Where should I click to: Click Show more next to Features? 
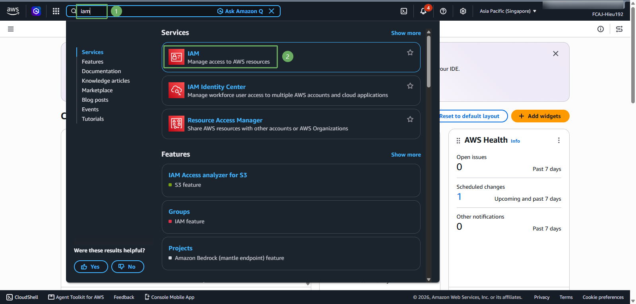point(406,155)
